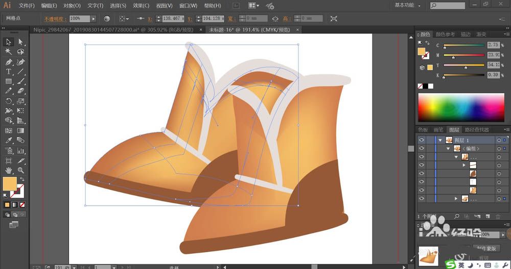Viewport: 511px width, 269px height.
Task: Select the Pen tool
Action: (9, 62)
